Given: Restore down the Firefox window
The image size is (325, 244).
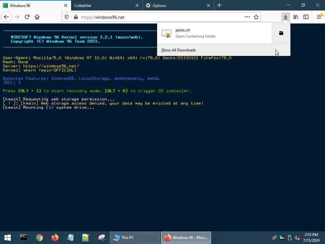Looking at the screenshot, I should click(x=303, y=5).
